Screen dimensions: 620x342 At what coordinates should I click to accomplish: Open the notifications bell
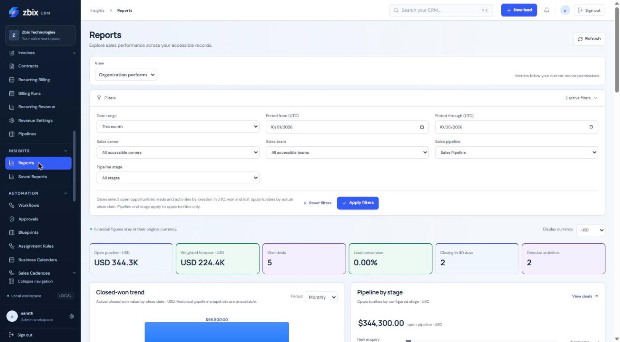pyautogui.click(x=547, y=10)
